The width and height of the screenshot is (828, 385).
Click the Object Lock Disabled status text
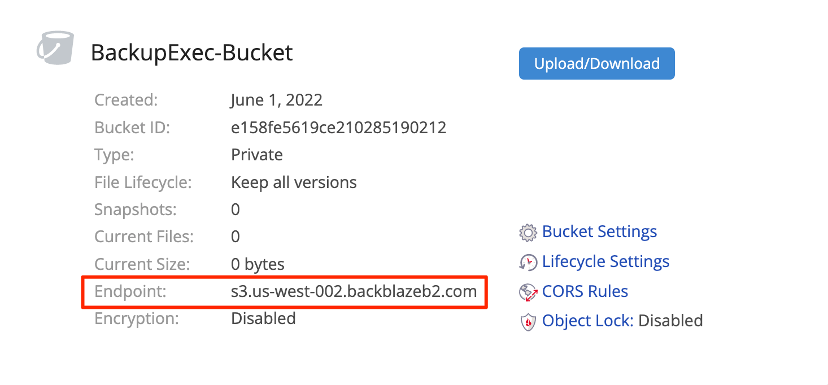point(670,321)
